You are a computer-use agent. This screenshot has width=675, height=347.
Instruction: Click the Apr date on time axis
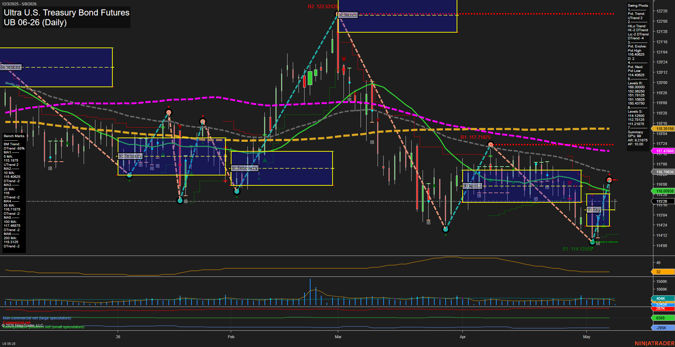[463, 337]
